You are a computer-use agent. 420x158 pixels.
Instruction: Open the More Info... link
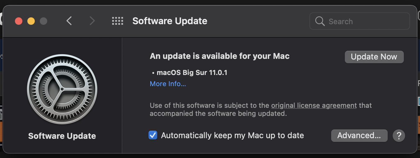click(x=168, y=84)
